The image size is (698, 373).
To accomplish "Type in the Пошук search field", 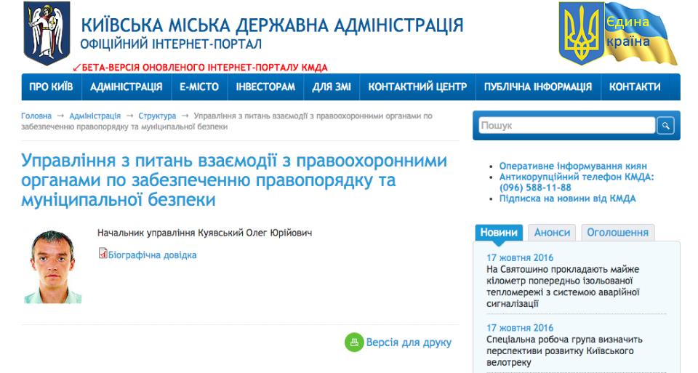I will click(x=566, y=126).
